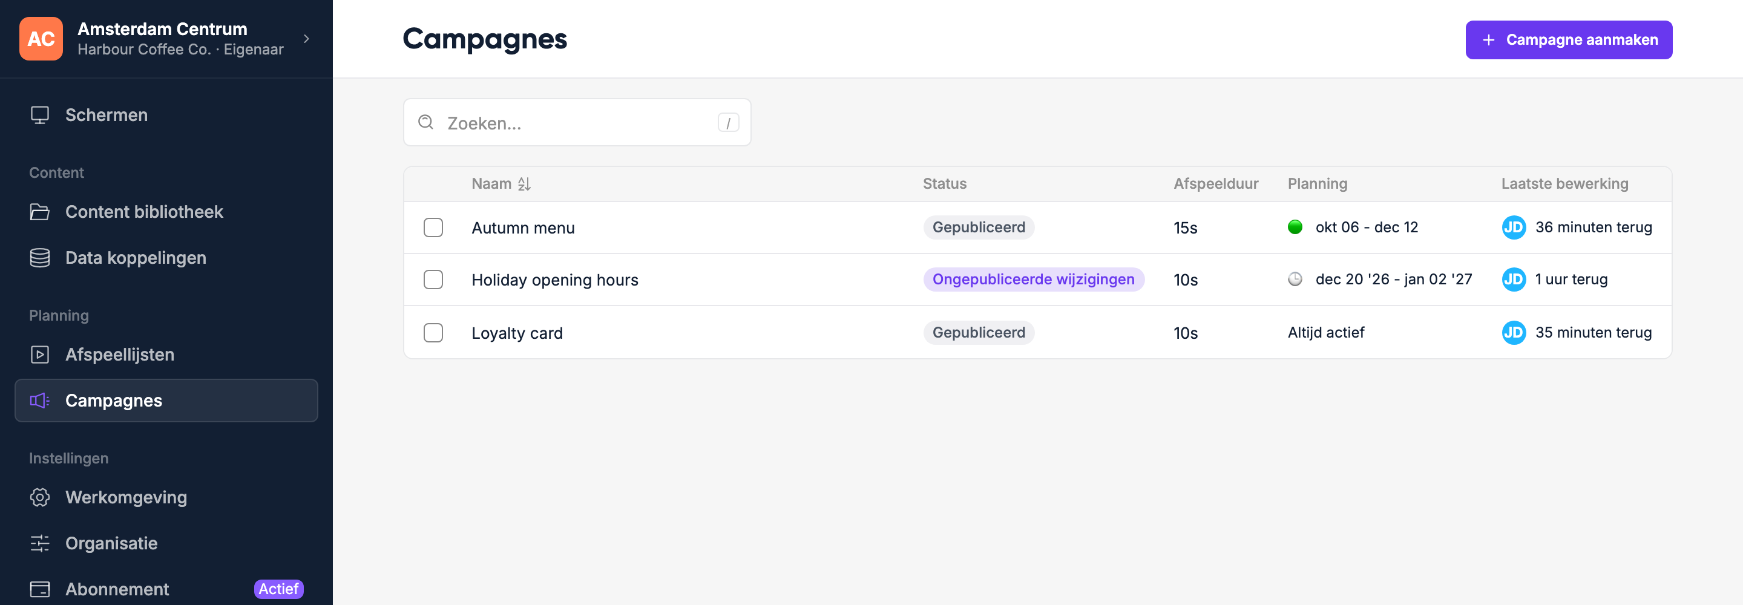Open the Loyalty card campaign
Viewport: 1743px width, 605px height.
[517, 333]
